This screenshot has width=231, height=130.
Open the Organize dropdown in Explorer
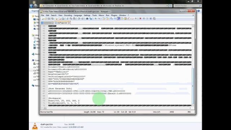tap(35, 11)
